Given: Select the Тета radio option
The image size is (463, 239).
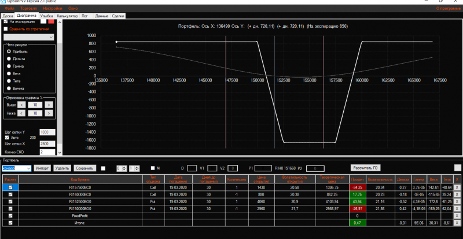Looking at the screenshot, I should [x=9, y=81].
